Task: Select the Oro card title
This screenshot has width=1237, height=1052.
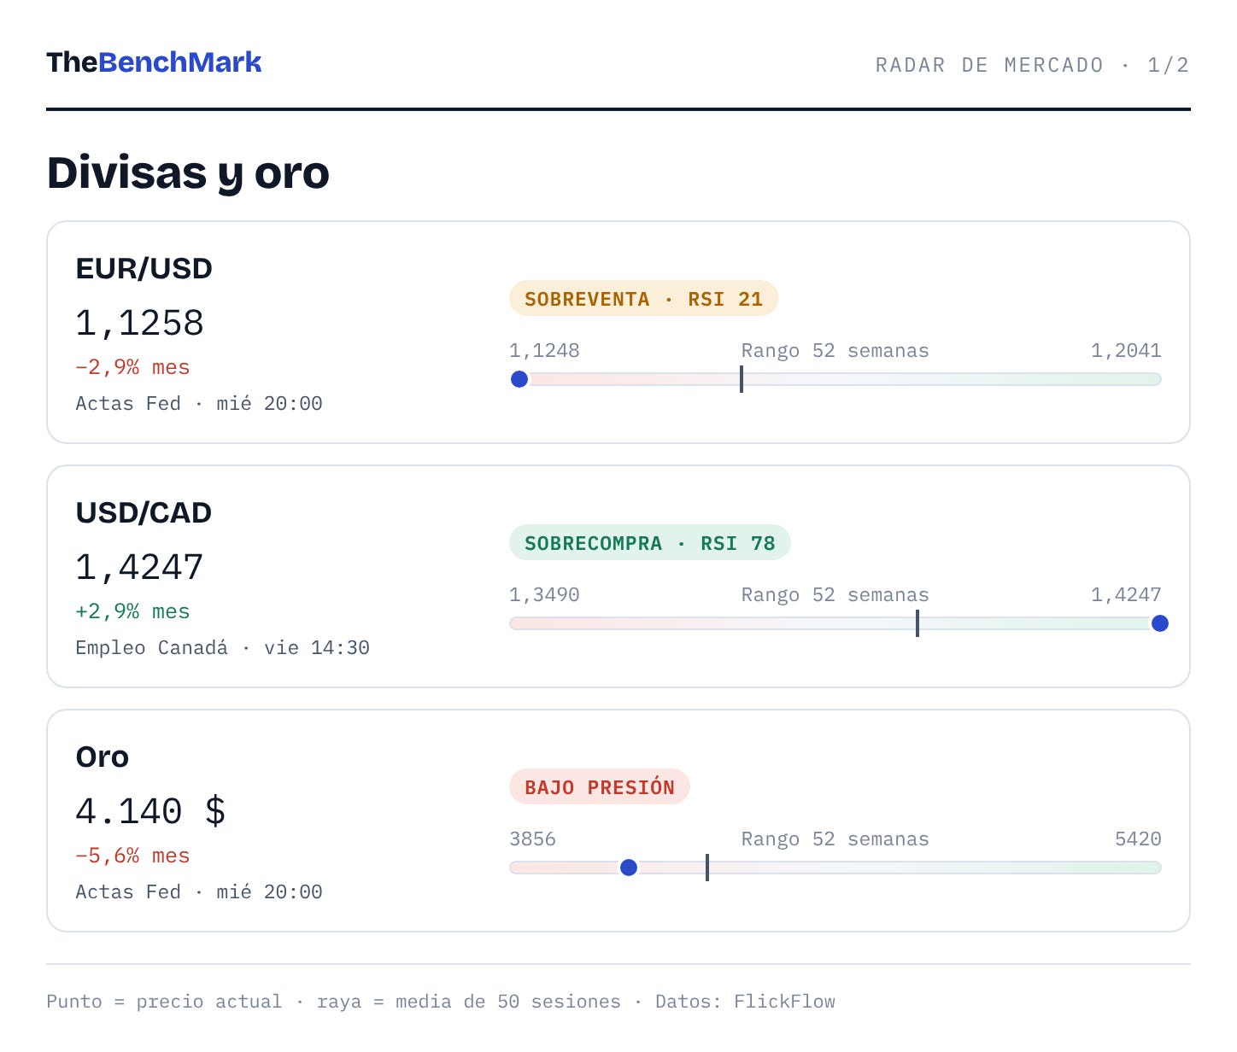Action: pyautogui.click(x=103, y=757)
